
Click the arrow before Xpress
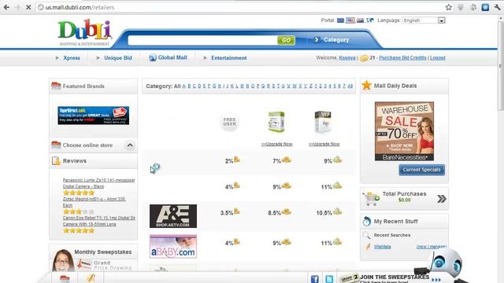57,58
